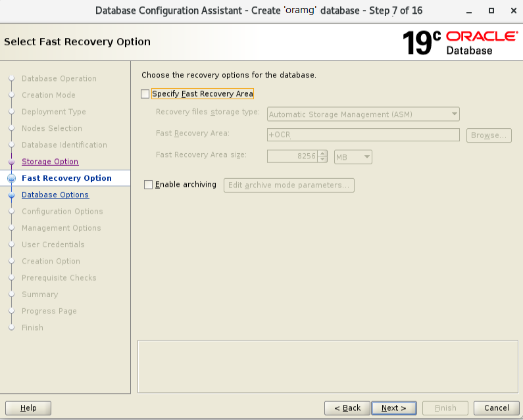Click the Summary step label
Viewport: 523px width, 420px height.
click(x=40, y=294)
